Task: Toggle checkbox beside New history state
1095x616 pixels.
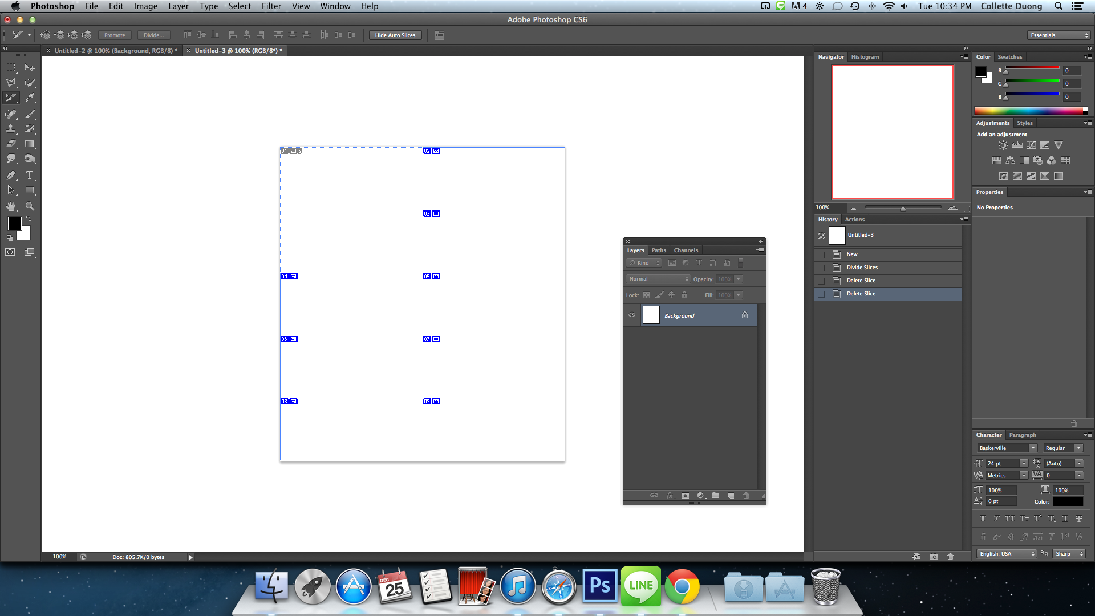Action: 821,254
